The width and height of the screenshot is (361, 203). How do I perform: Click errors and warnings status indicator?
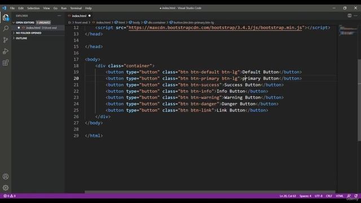[x=10, y=196]
